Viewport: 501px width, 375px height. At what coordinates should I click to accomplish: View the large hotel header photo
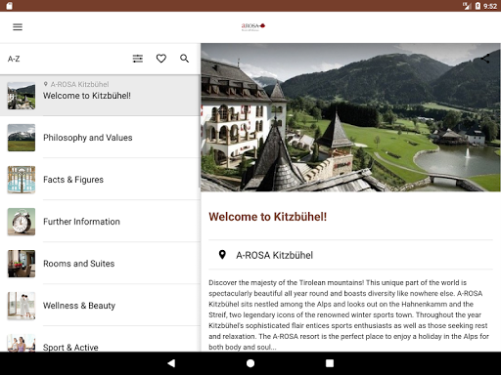[x=350, y=117]
